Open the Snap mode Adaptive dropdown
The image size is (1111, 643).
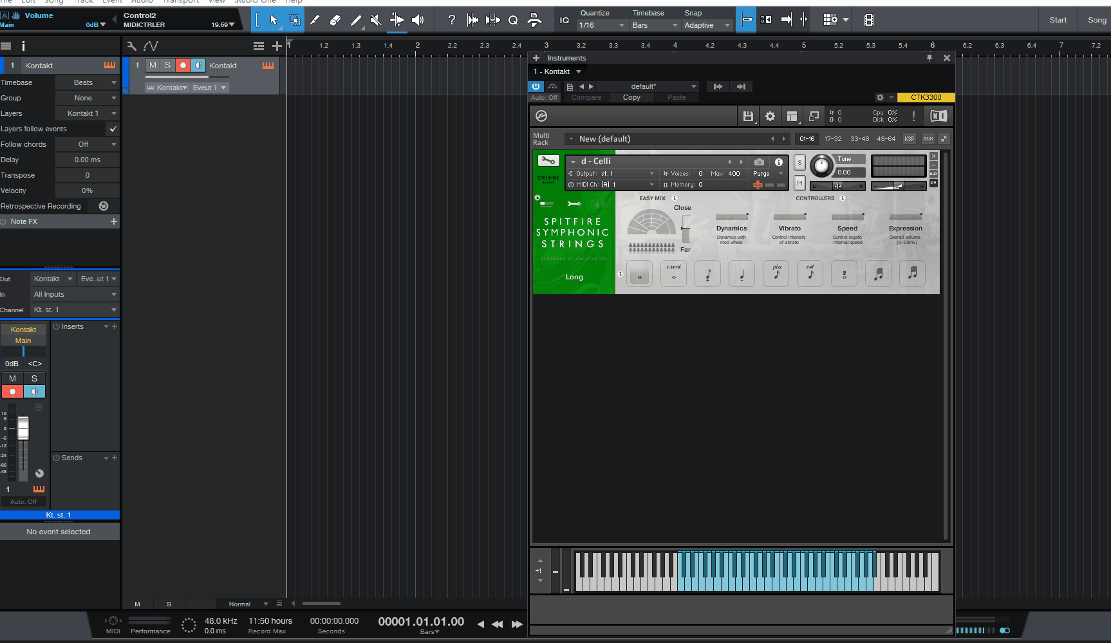pyautogui.click(x=707, y=25)
